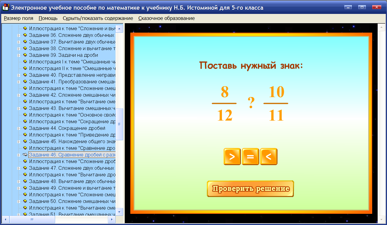Click the bookmark icon beside Задание 47
387x225 pixels.
(x=25, y=168)
